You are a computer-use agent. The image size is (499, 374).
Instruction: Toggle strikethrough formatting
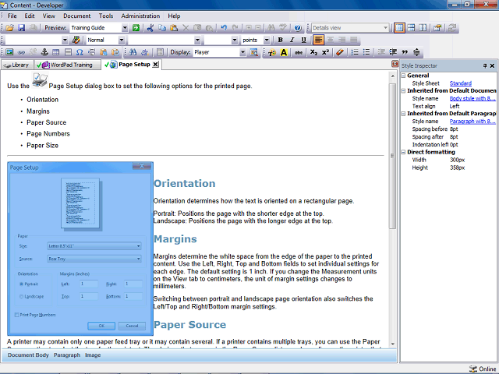click(298, 52)
